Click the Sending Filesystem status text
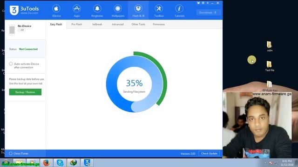The width and height of the screenshot is (298, 167). pyautogui.click(x=134, y=92)
